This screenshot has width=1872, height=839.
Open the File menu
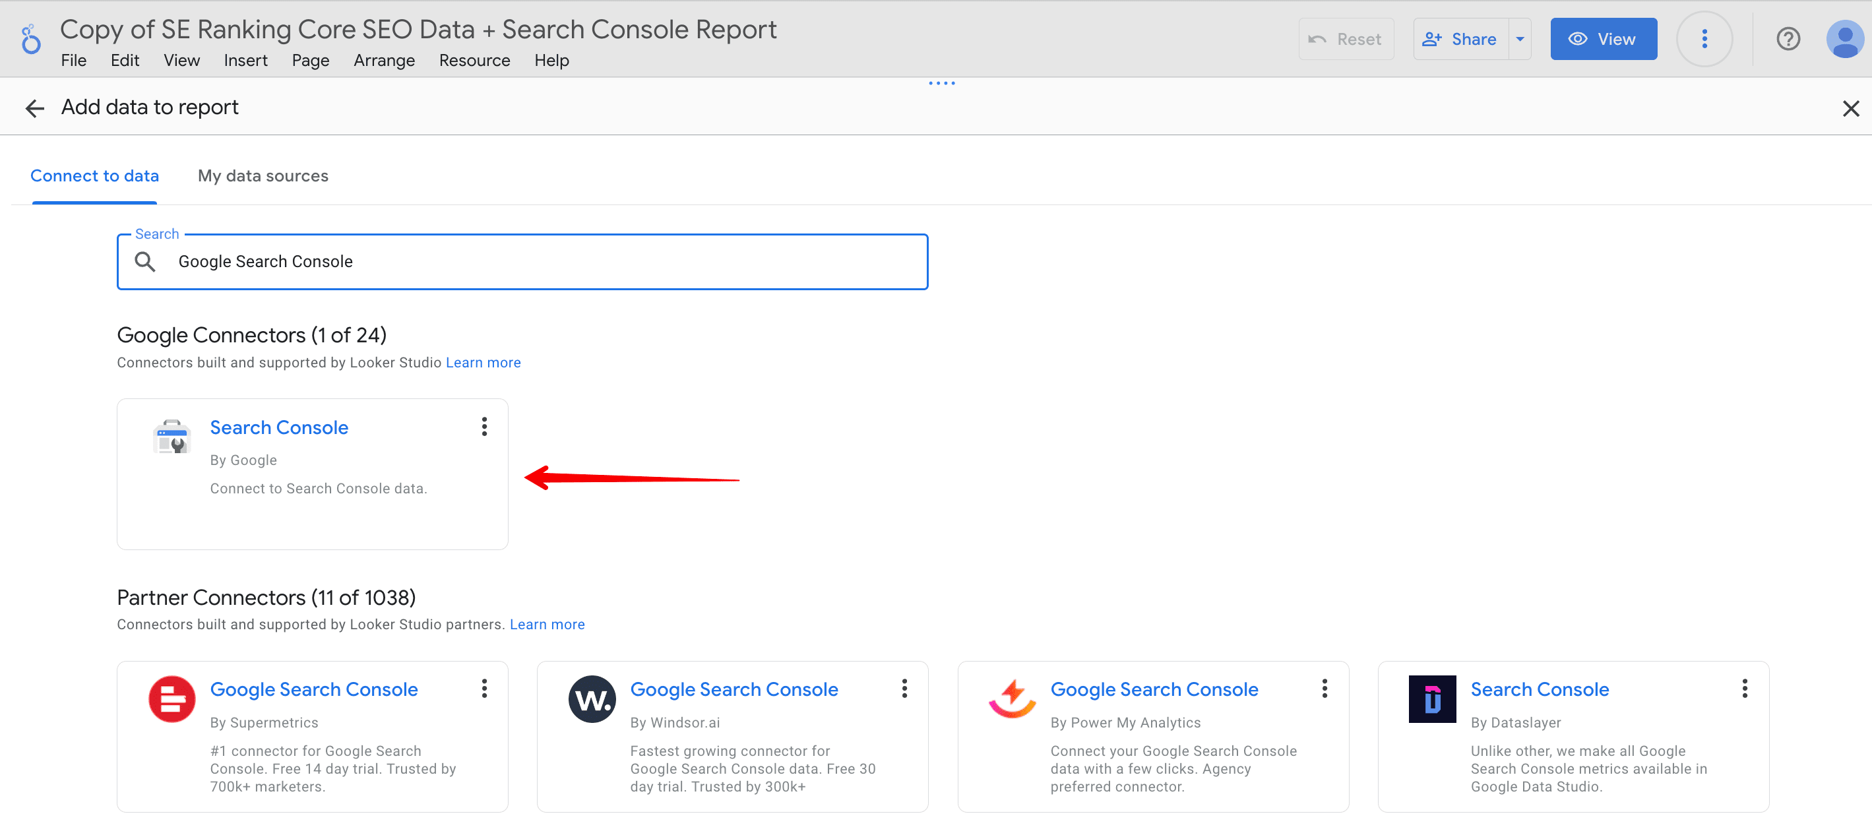[x=73, y=60]
